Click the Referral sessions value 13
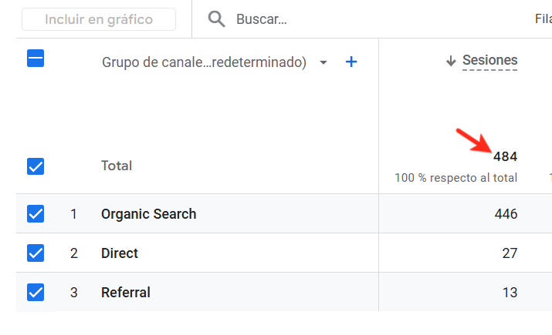 510,293
